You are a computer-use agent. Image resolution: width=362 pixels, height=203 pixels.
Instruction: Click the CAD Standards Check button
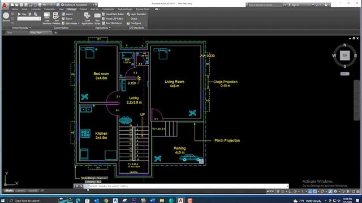pos(132,19)
